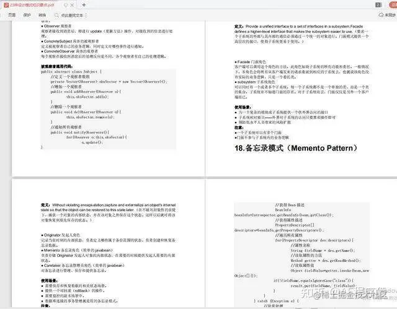Click the cloud sync icon
The width and height of the screenshot is (397, 309).
tap(381, 15)
